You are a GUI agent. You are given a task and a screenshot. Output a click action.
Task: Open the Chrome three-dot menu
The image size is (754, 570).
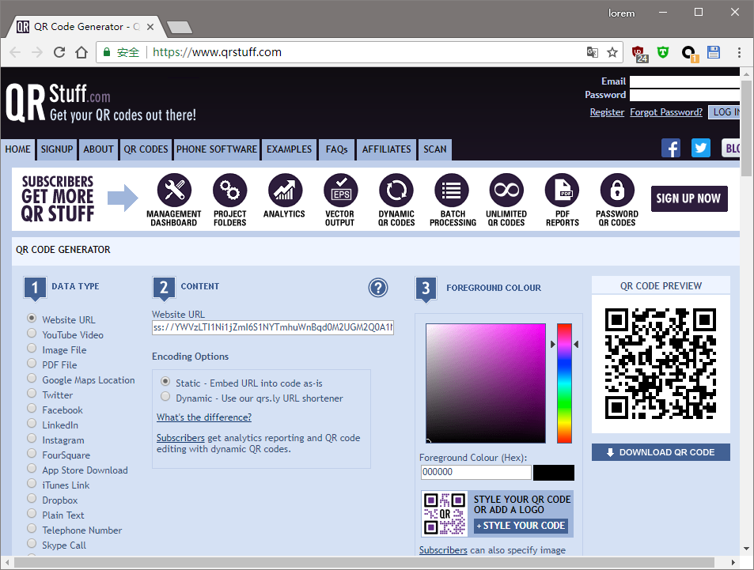[x=739, y=52]
